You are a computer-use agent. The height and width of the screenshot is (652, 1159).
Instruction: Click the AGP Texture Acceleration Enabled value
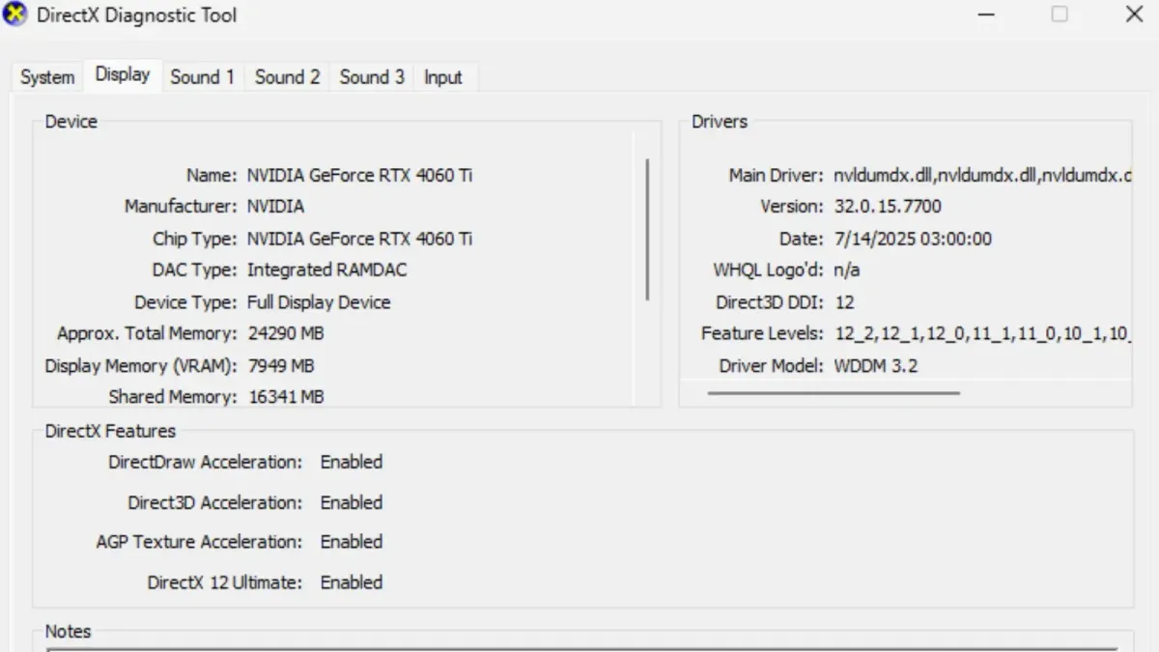352,542
